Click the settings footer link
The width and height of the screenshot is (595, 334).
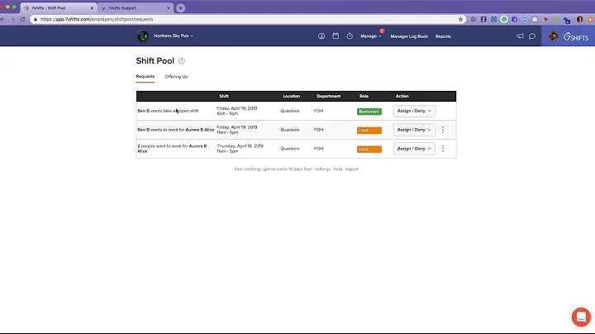click(322, 169)
